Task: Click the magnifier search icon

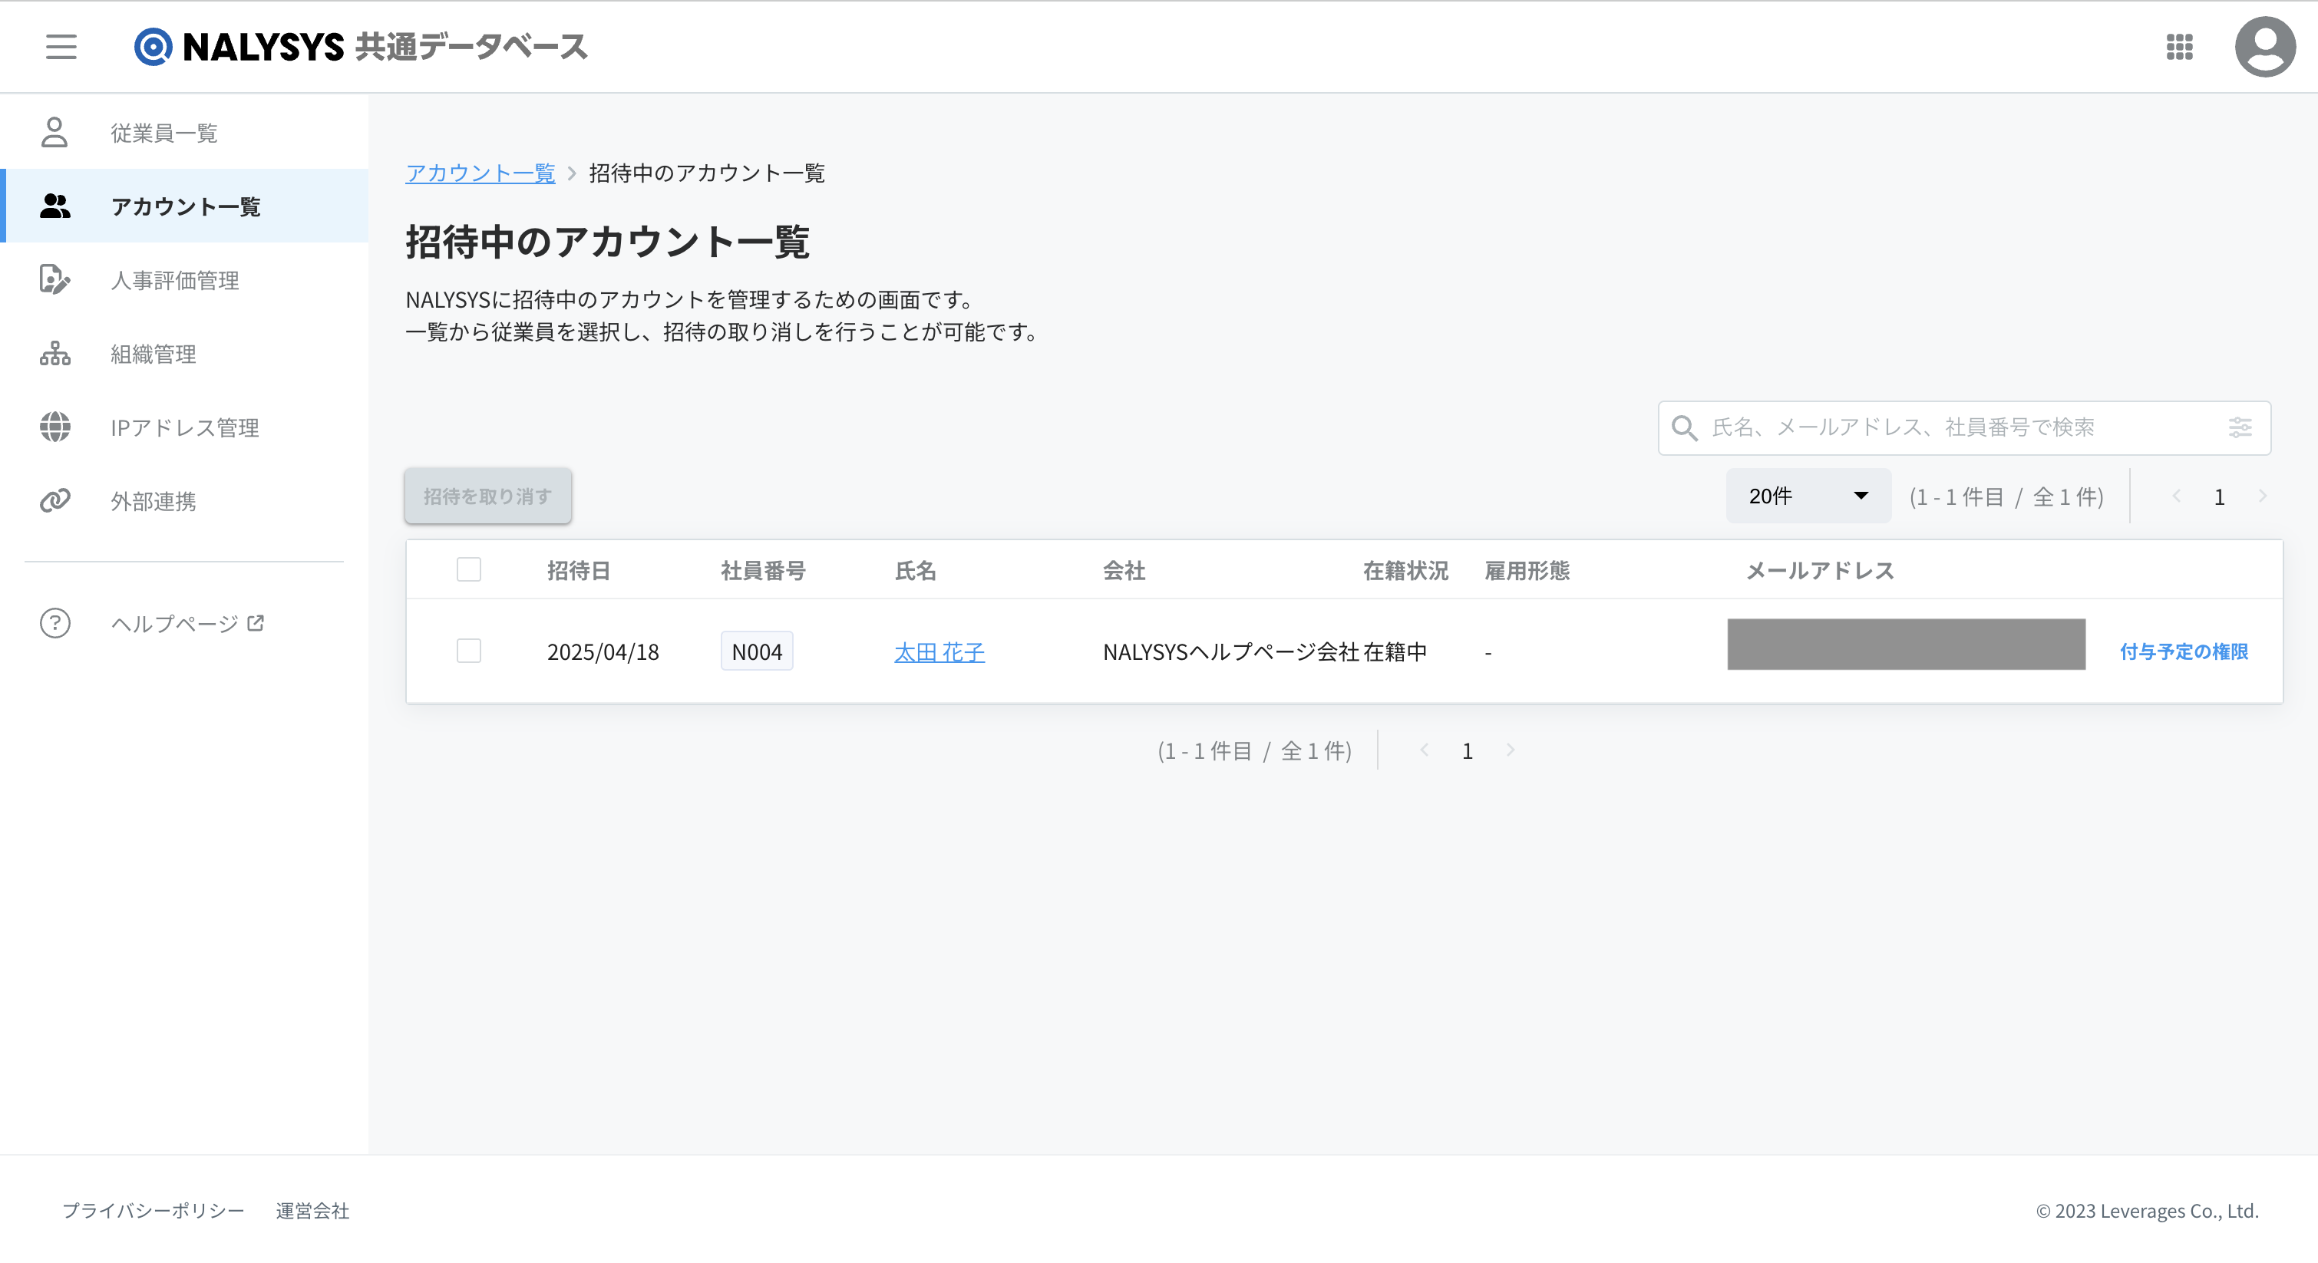Action: click(1683, 427)
